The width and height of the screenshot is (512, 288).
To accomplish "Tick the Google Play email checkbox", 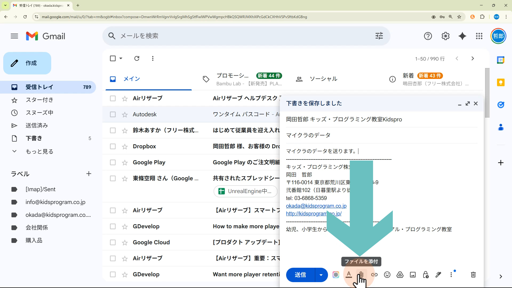I will point(113,162).
